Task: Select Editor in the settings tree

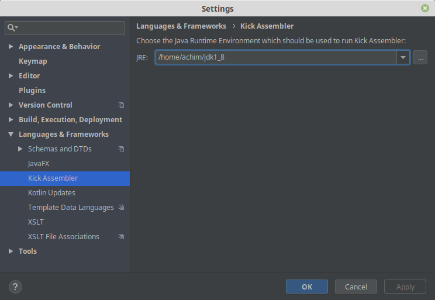Action: (x=29, y=76)
